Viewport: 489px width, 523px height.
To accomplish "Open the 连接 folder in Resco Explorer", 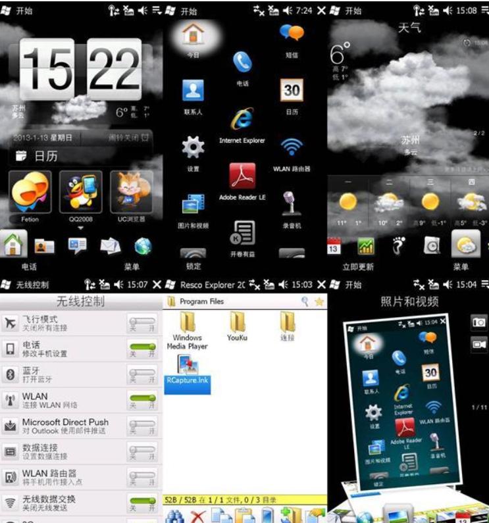I will coord(288,326).
